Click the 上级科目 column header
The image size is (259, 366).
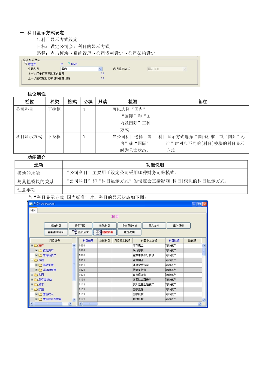(x=105, y=241)
